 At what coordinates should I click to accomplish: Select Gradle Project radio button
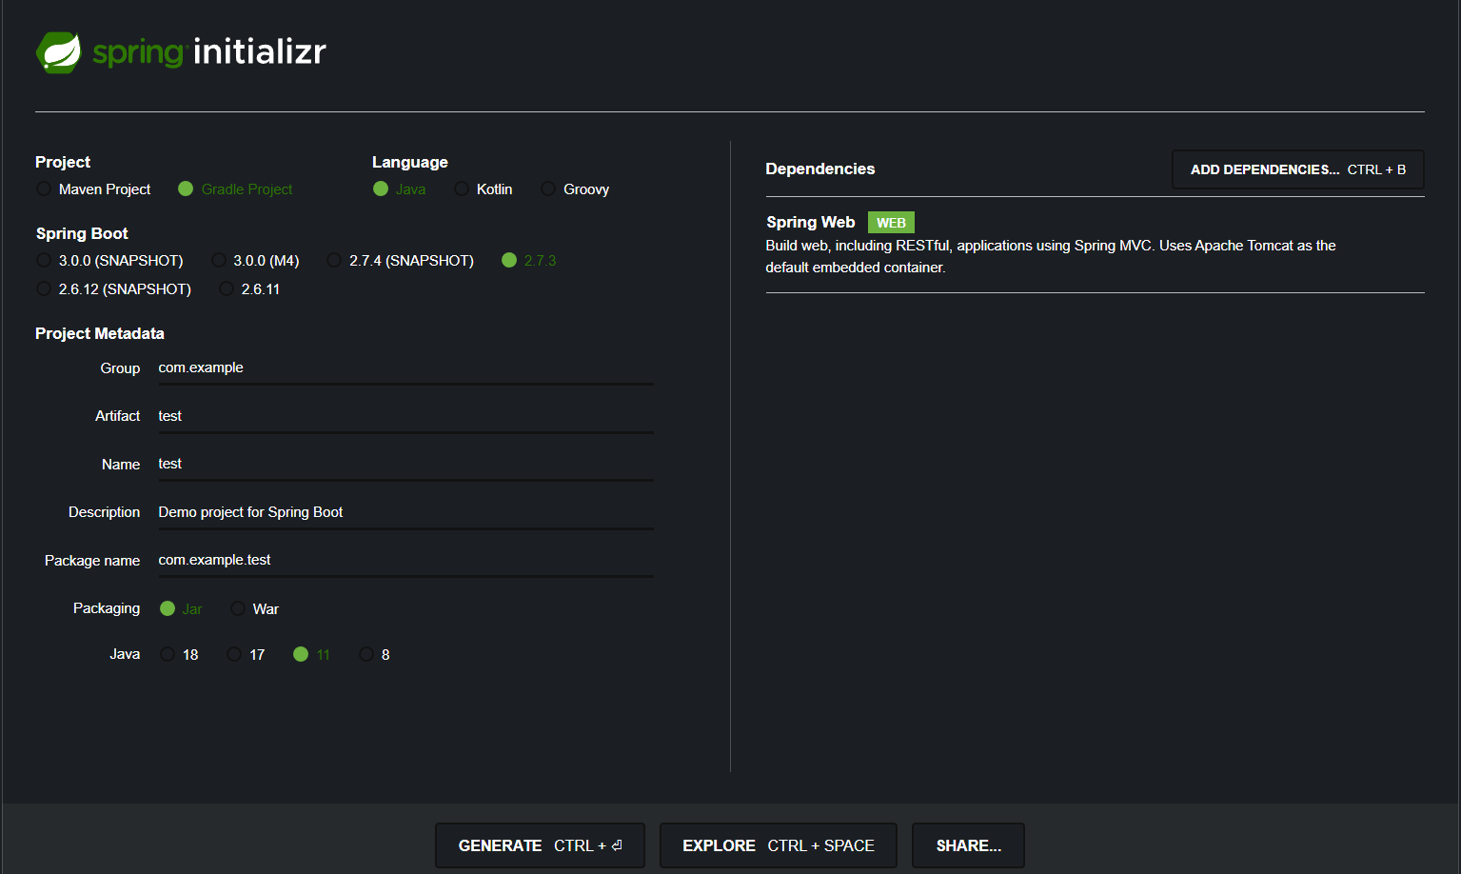point(186,189)
